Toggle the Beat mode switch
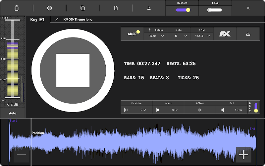The width and height of the screenshot is (265, 166). pyautogui.click(x=256, y=107)
